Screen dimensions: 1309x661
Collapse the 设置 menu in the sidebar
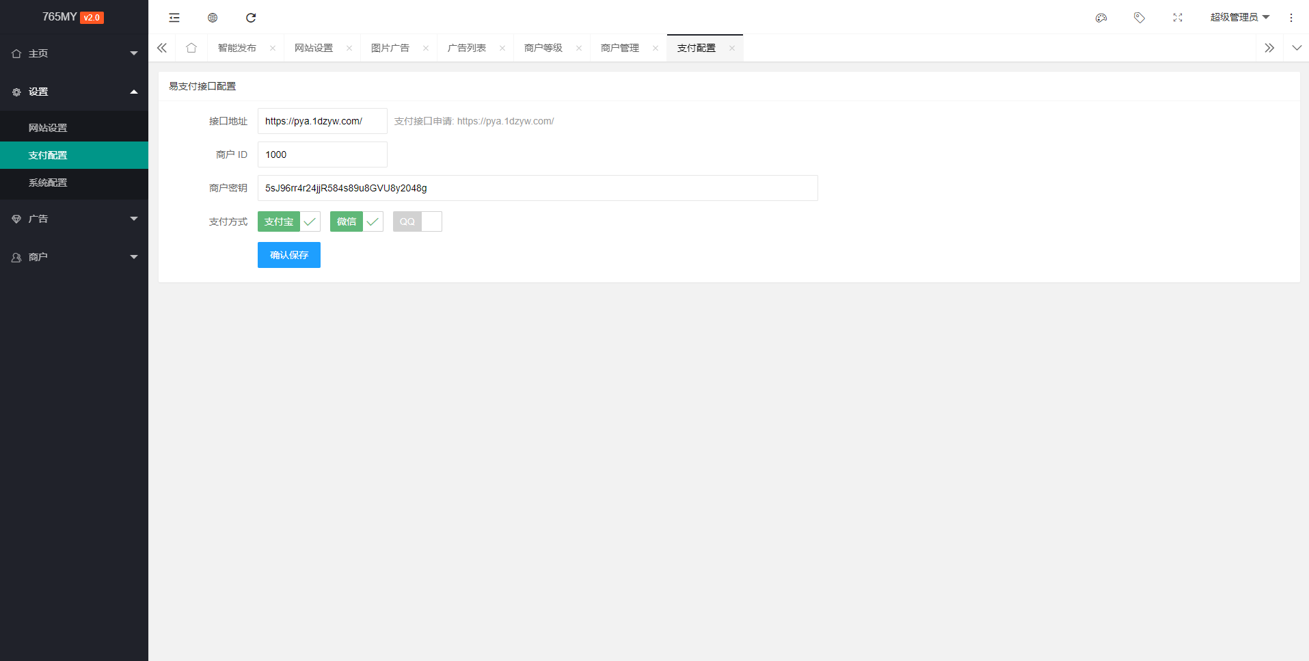click(74, 92)
